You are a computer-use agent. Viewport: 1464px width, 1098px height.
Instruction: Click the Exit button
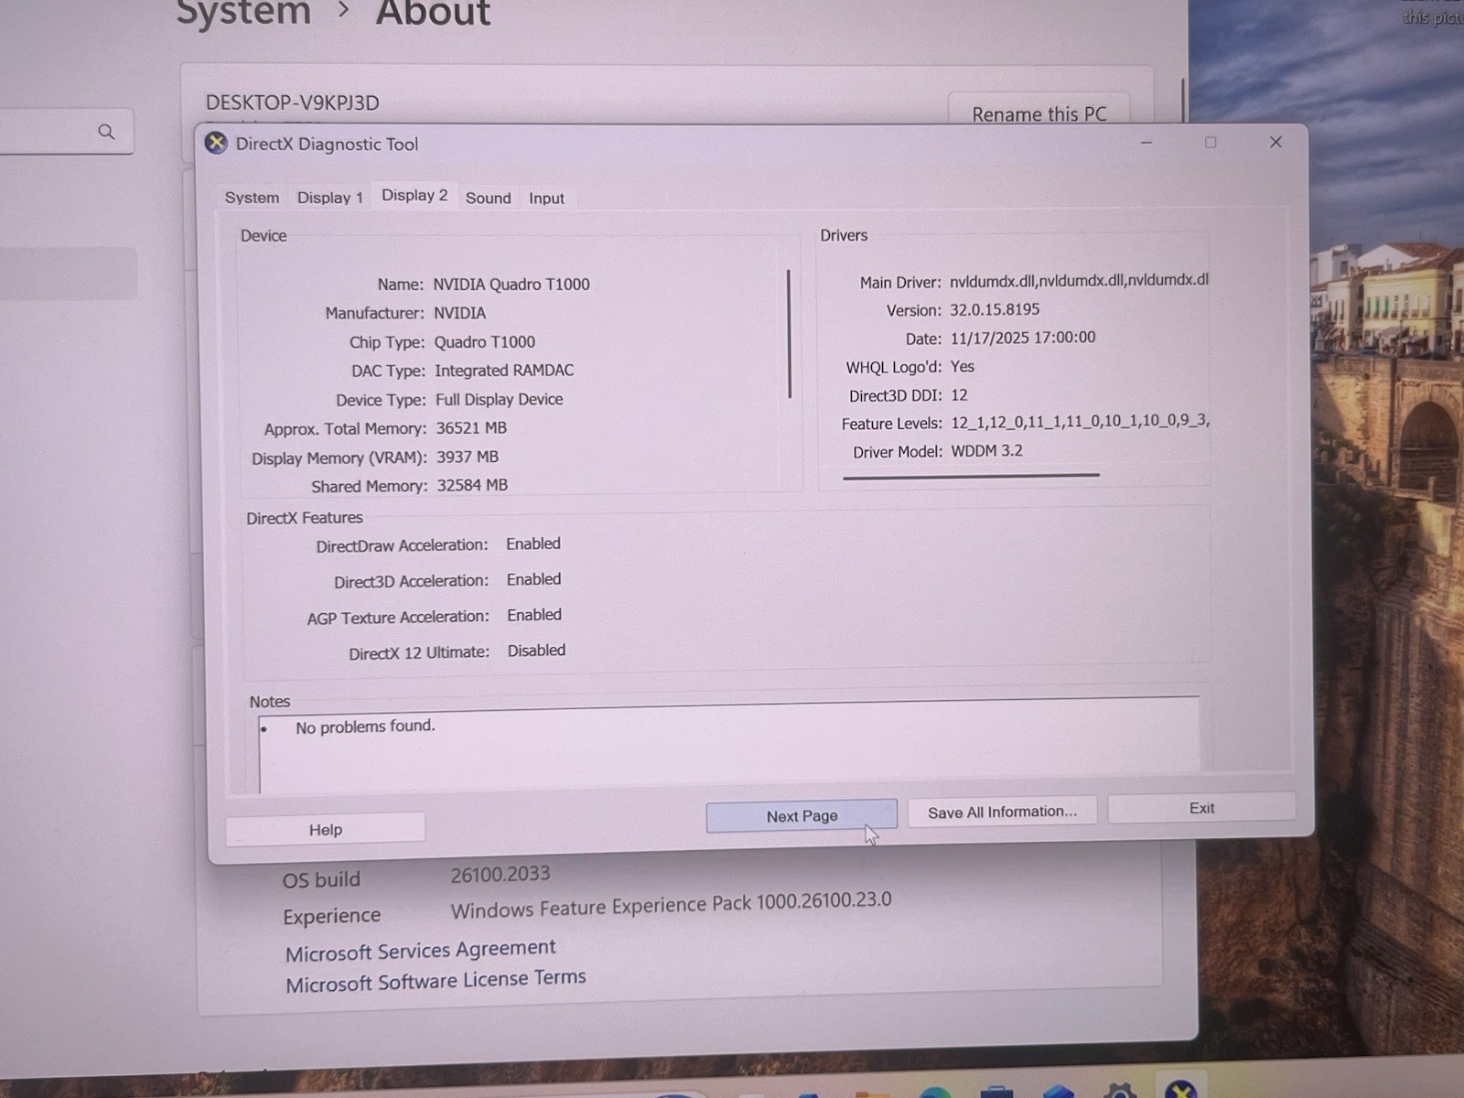click(x=1201, y=808)
